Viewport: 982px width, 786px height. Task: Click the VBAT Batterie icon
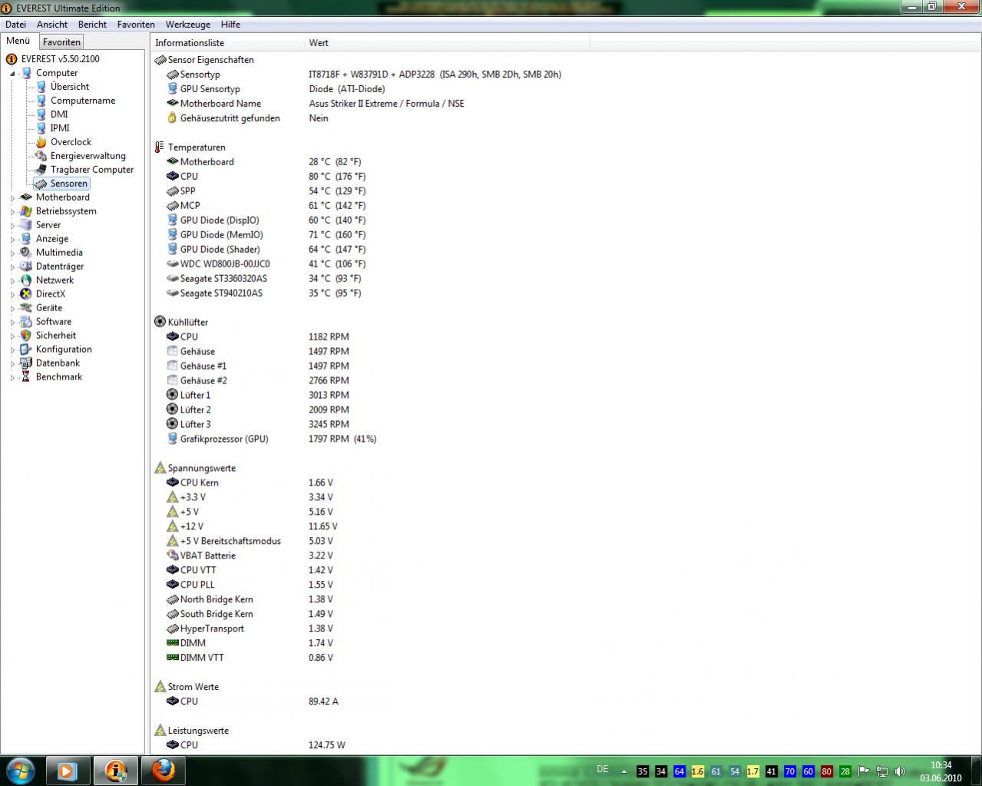click(172, 556)
